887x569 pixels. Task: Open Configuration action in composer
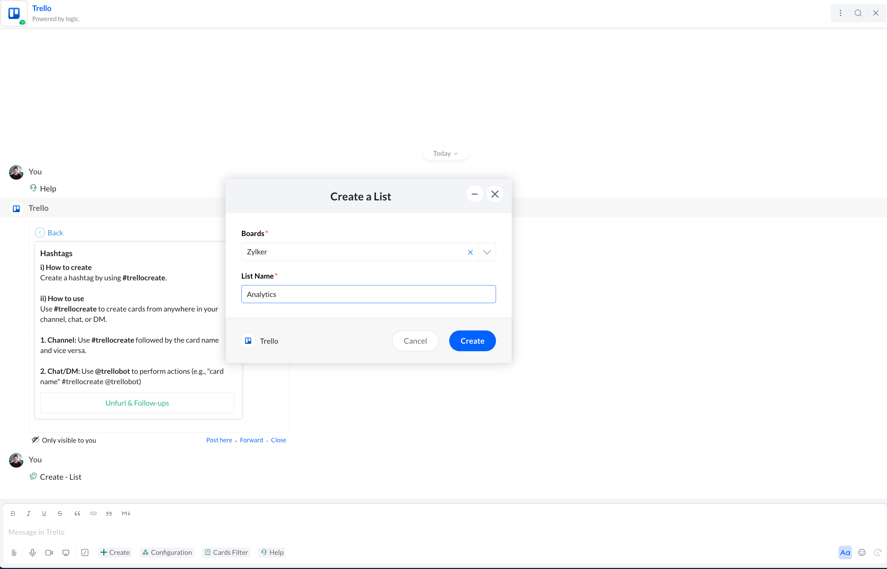click(167, 553)
